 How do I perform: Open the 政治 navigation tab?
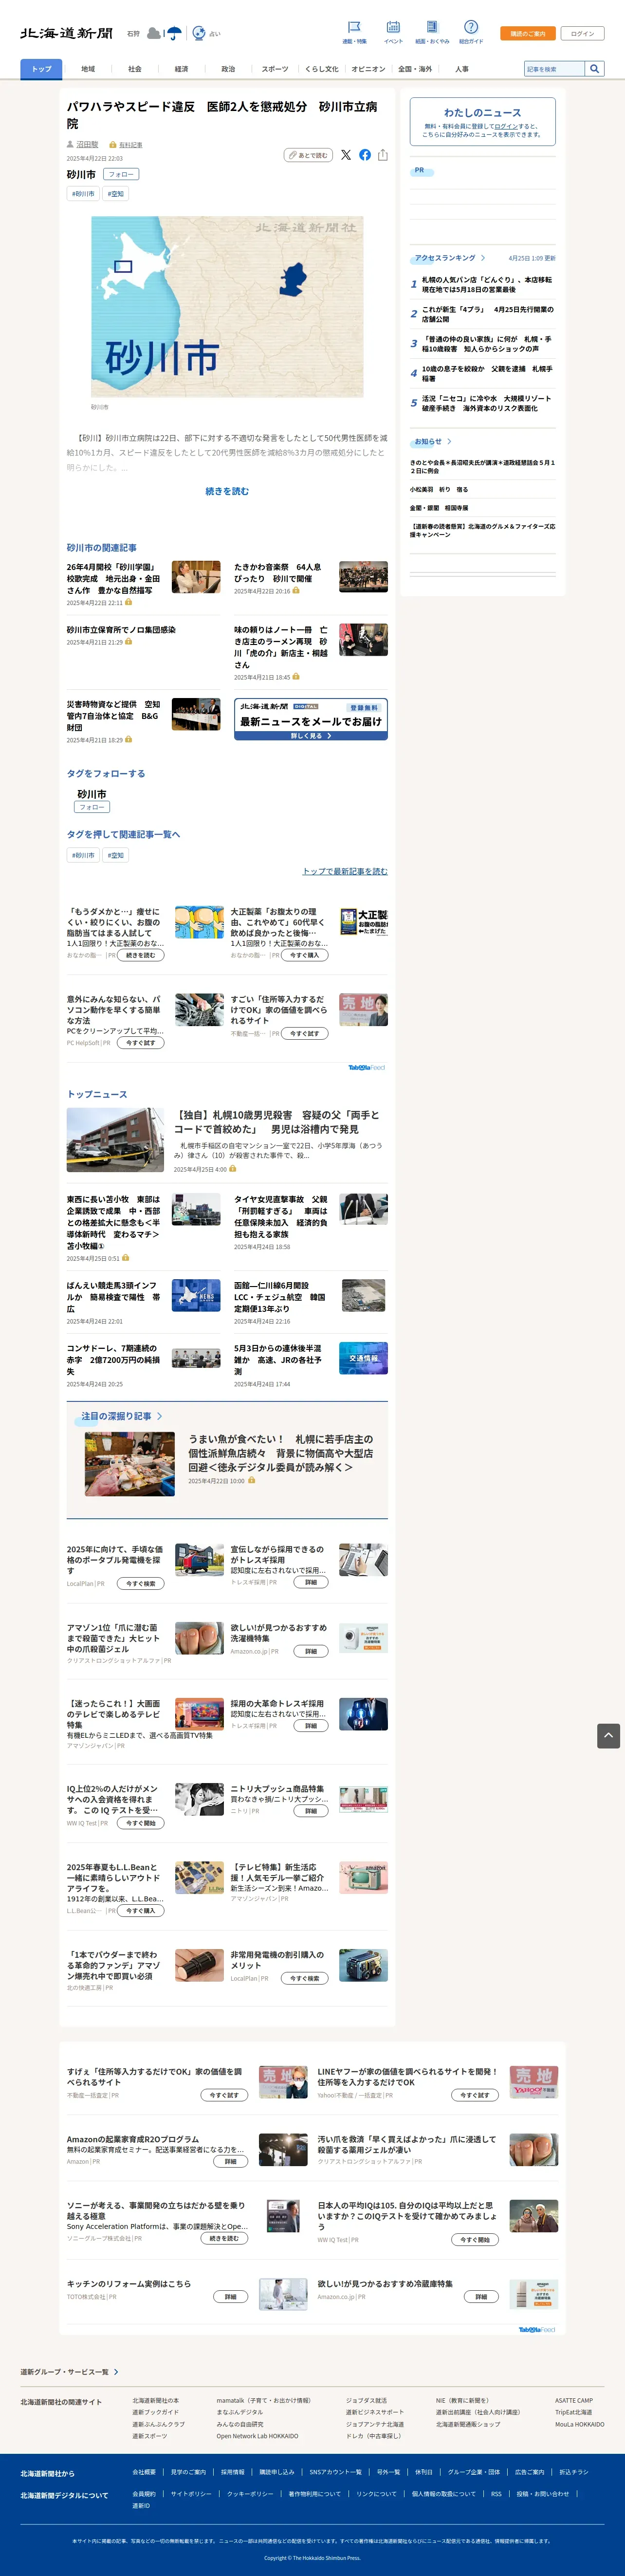click(228, 69)
